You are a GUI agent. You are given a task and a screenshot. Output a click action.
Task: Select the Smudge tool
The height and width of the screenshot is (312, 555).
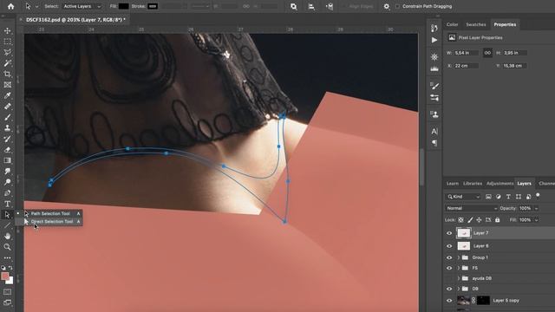point(8,172)
